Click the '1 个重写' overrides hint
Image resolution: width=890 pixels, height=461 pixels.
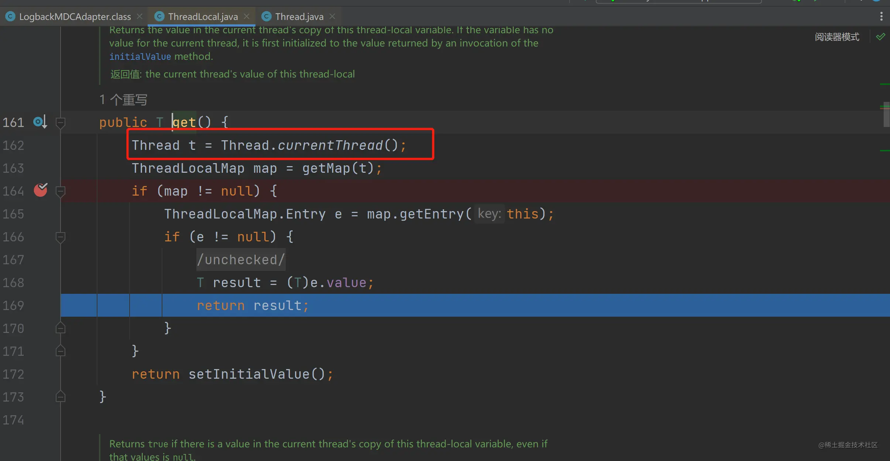[123, 100]
